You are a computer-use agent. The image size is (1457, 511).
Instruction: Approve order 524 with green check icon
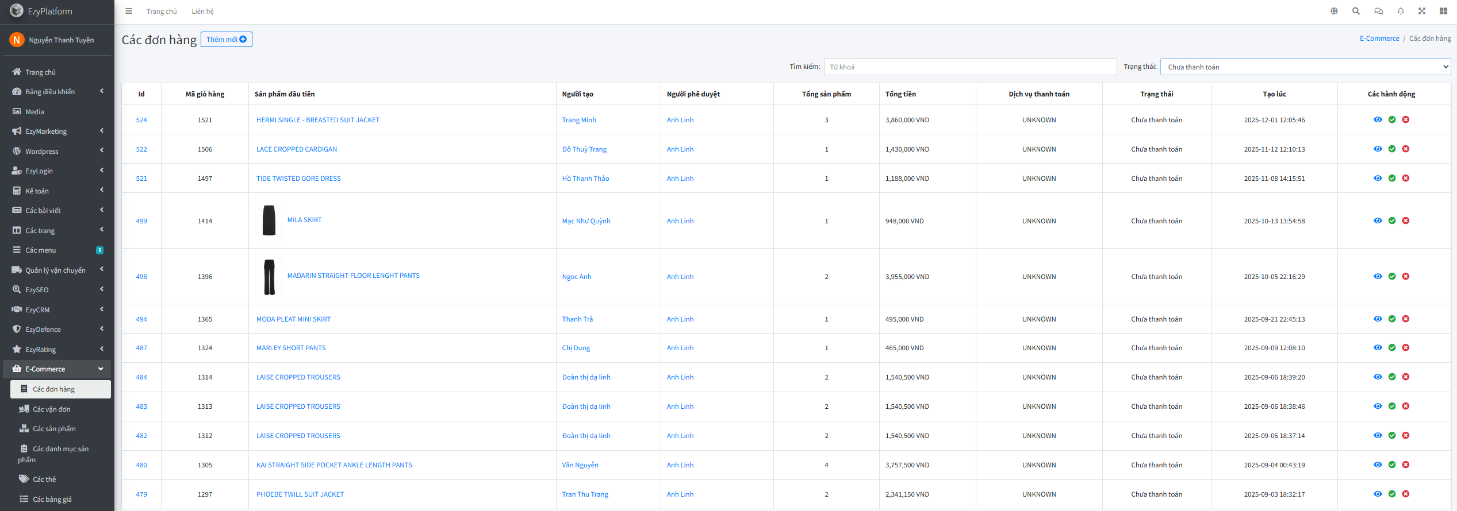pos(1392,120)
